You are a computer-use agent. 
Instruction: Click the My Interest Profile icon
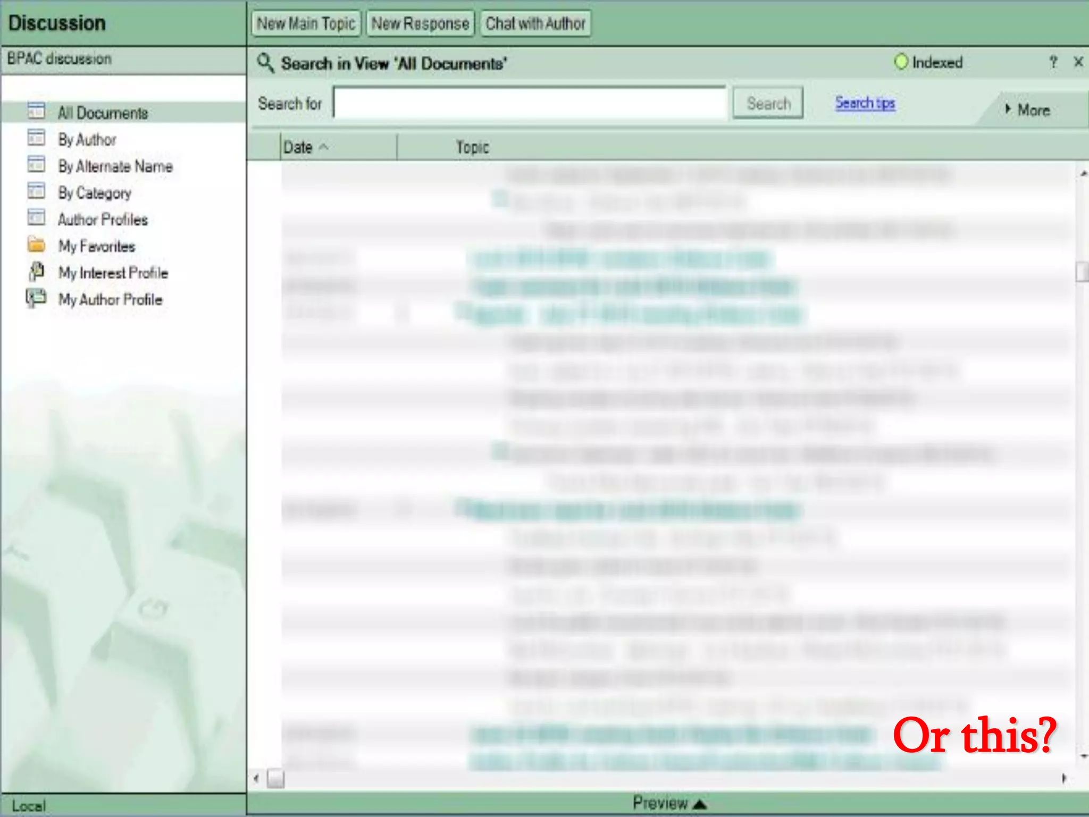click(x=36, y=271)
